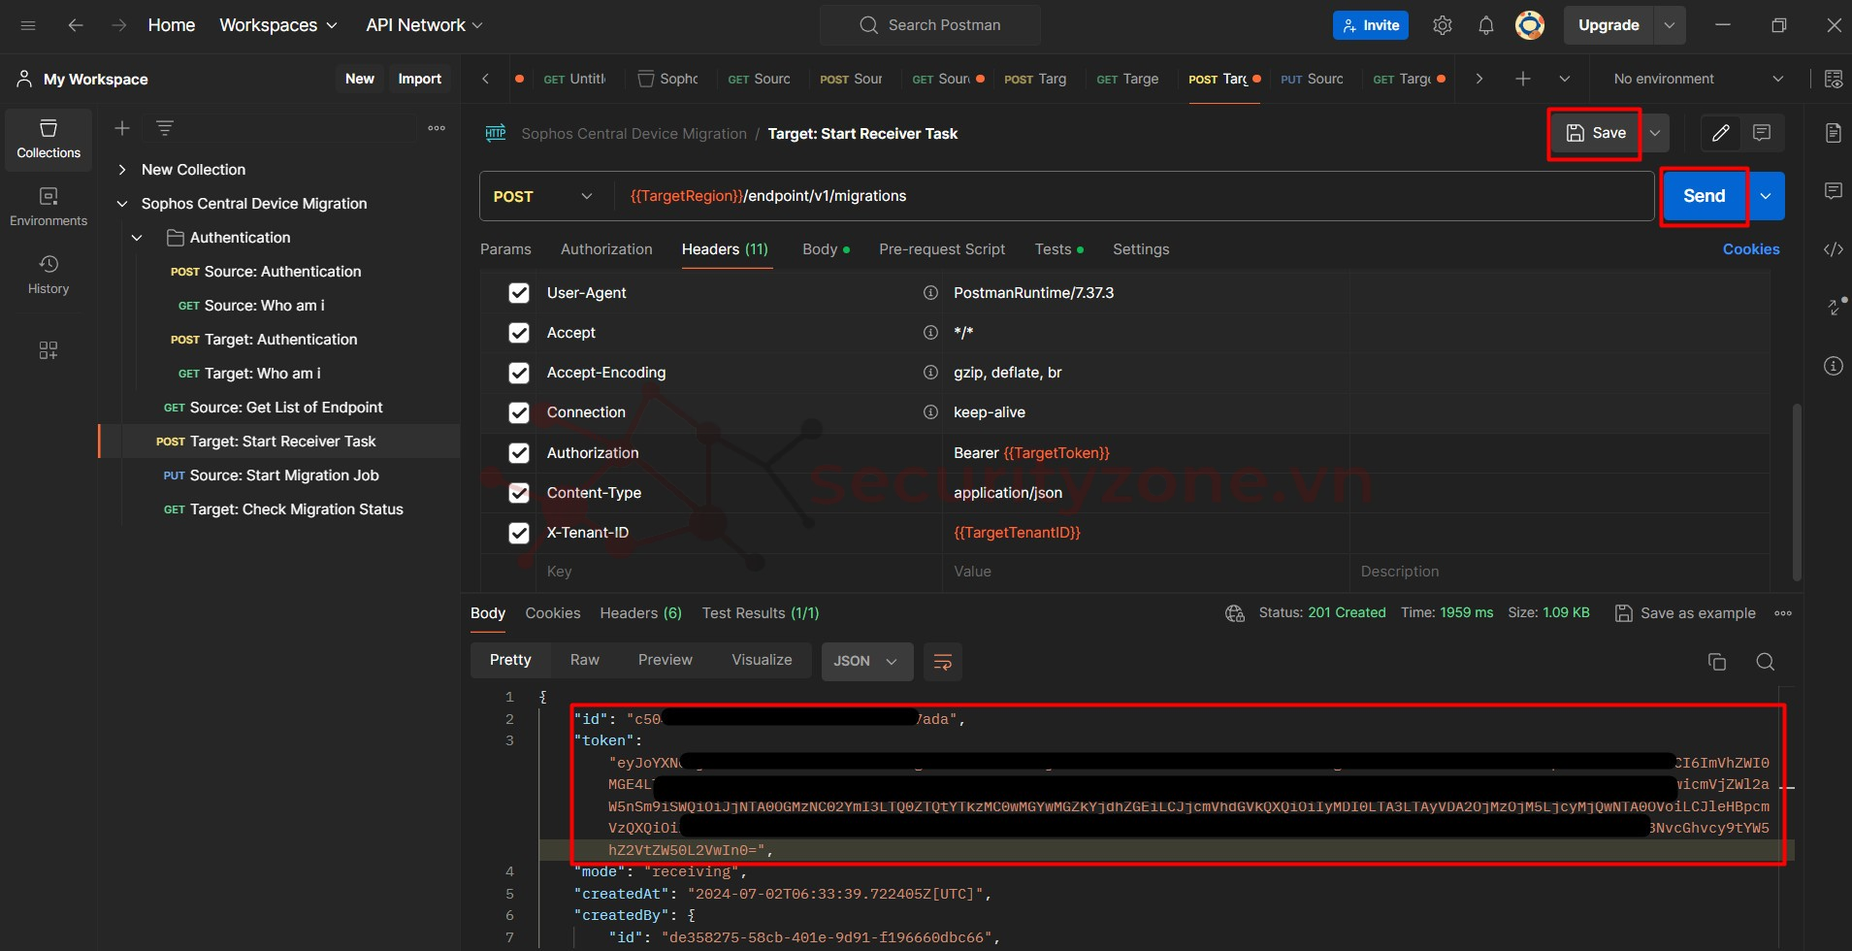Click the network globe icon beside Status
Viewport: 1852px width, 951px height.
click(x=1235, y=613)
